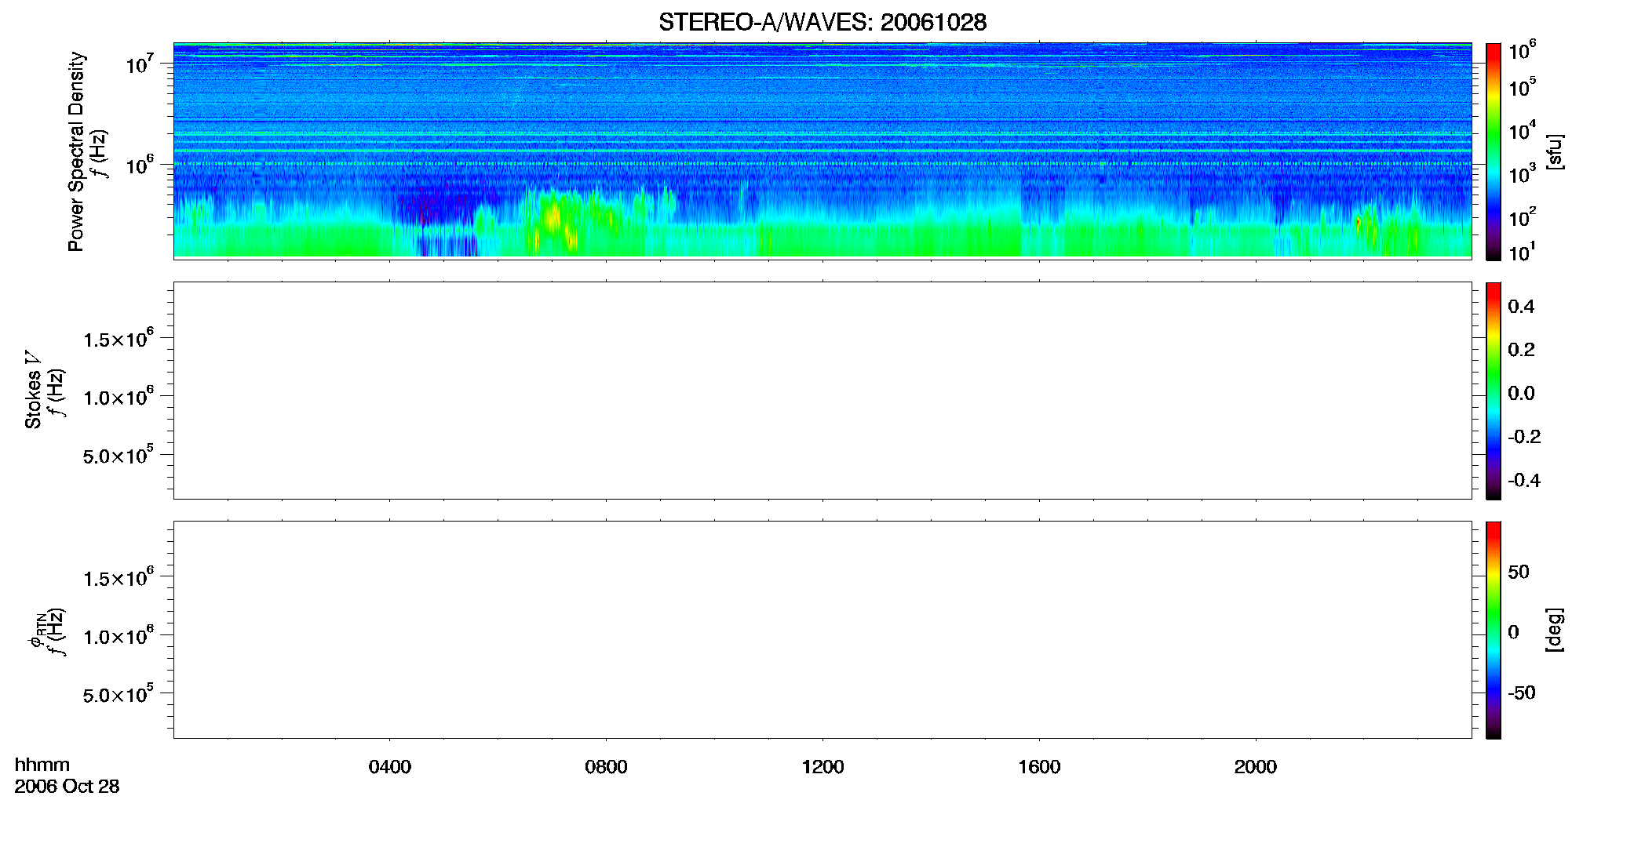
Task: Pick the sfu power colorbar
Action: 1494,151
